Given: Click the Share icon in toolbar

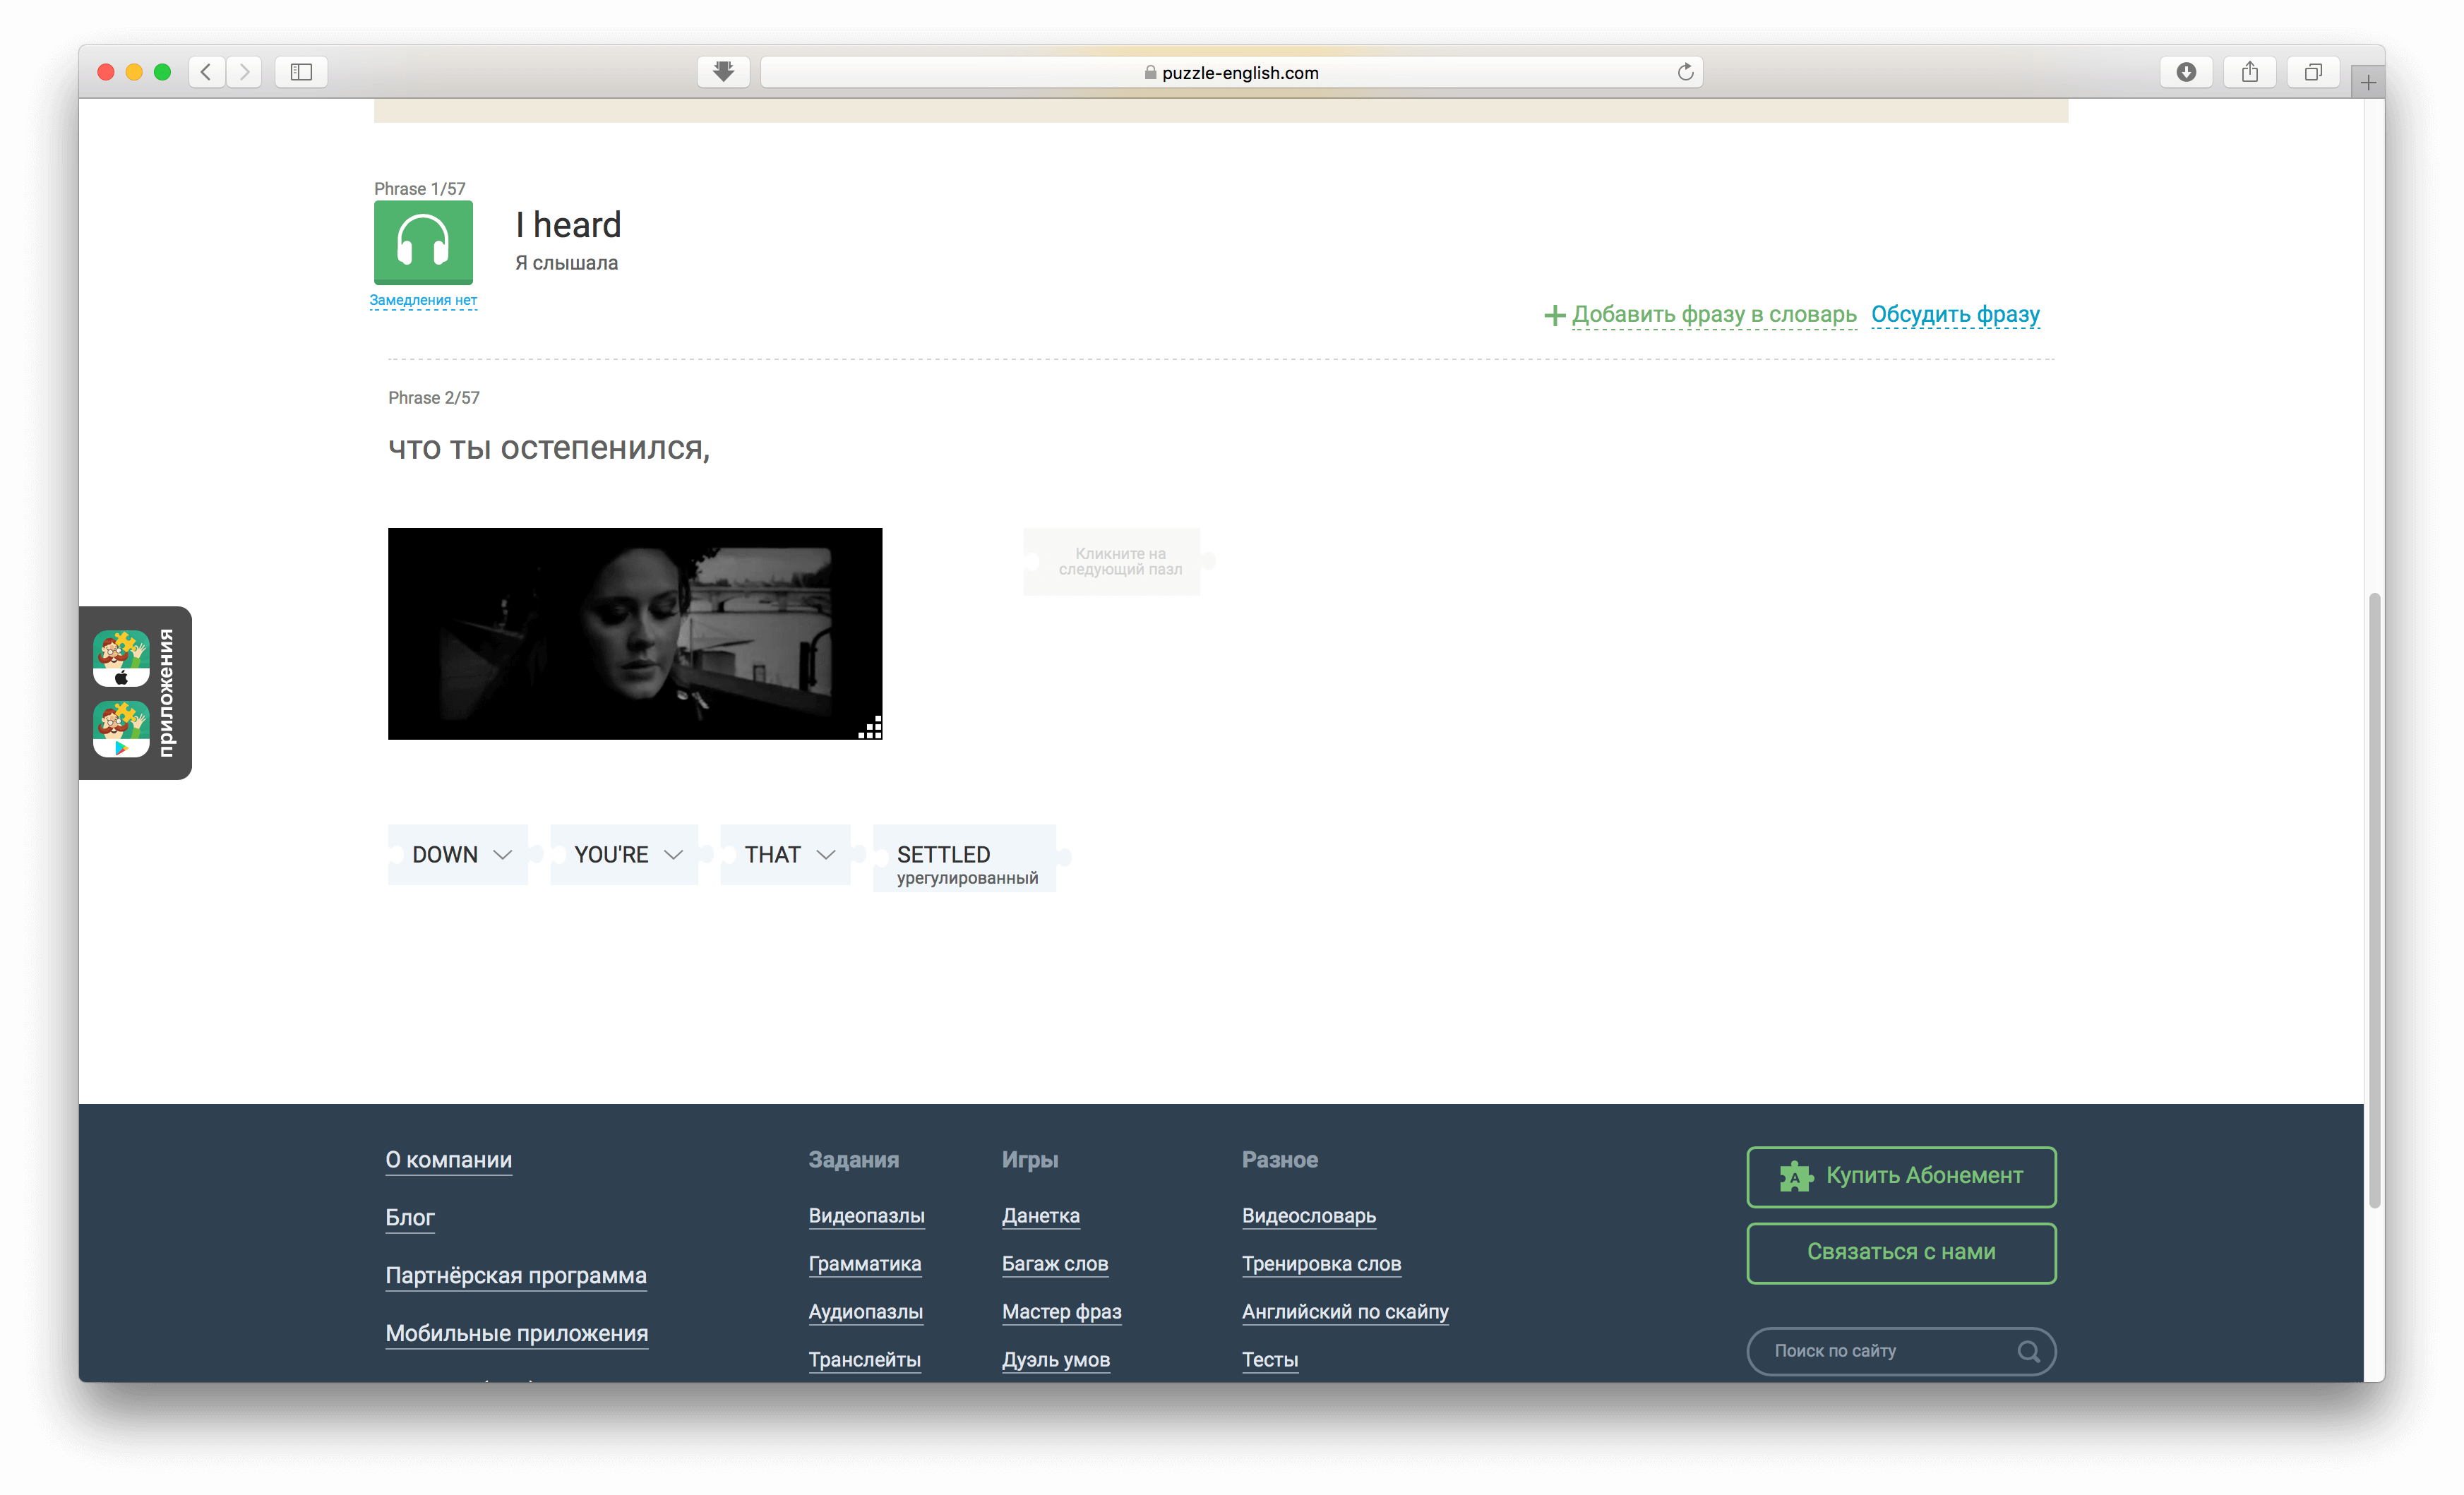Looking at the screenshot, I should pos(2249,72).
